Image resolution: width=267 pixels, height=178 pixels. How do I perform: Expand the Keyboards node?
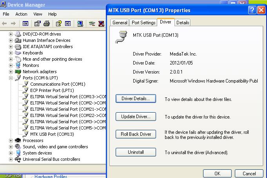(x=11, y=53)
